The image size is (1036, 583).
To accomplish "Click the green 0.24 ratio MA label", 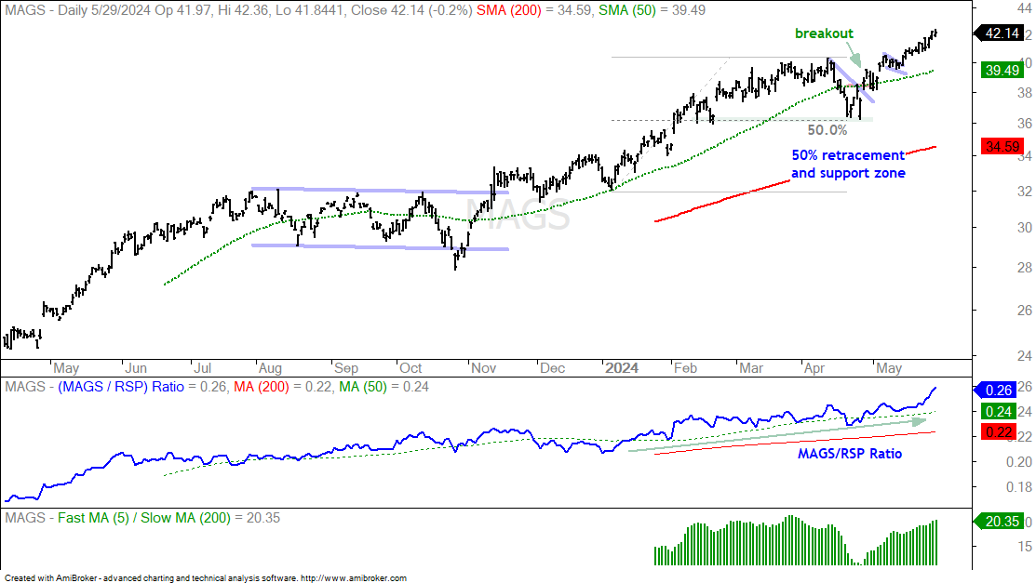I will pyautogui.click(x=998, y=411).
